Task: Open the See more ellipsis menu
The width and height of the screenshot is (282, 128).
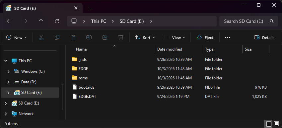Action: [x=228, y=38]
